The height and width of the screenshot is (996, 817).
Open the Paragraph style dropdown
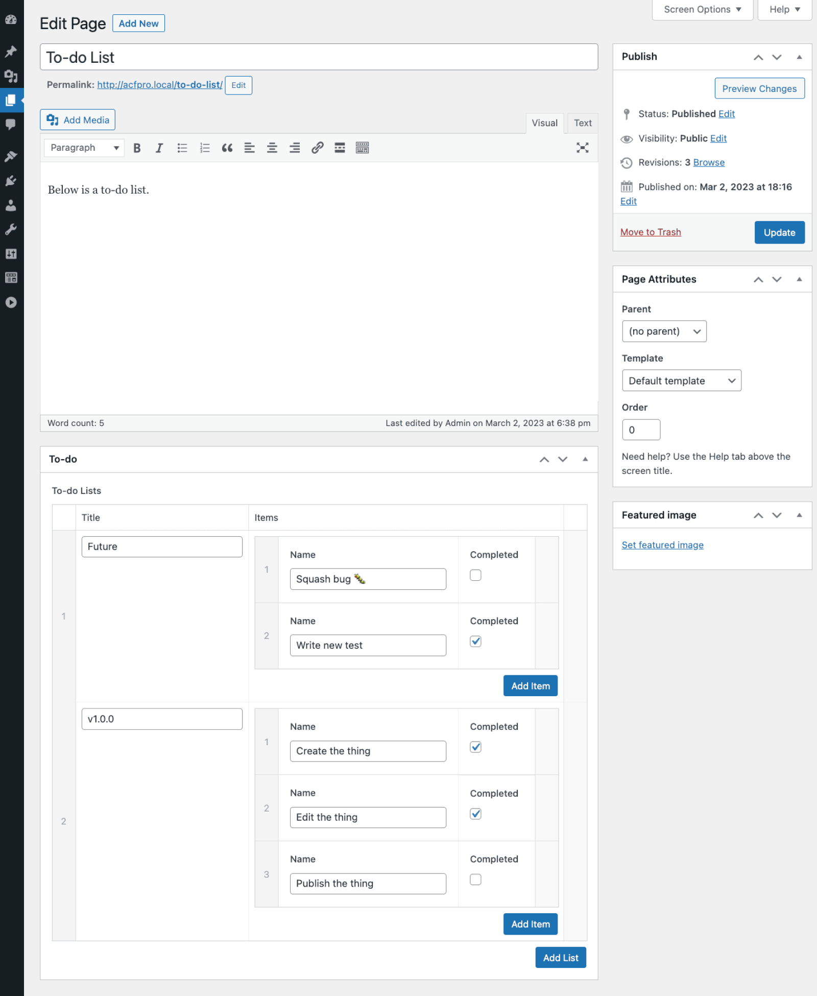coord(83,148)
